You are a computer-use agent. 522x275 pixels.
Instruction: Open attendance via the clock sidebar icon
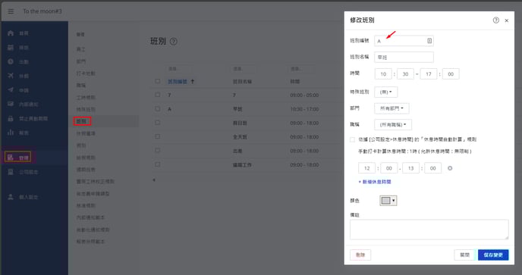click(11, 61)
